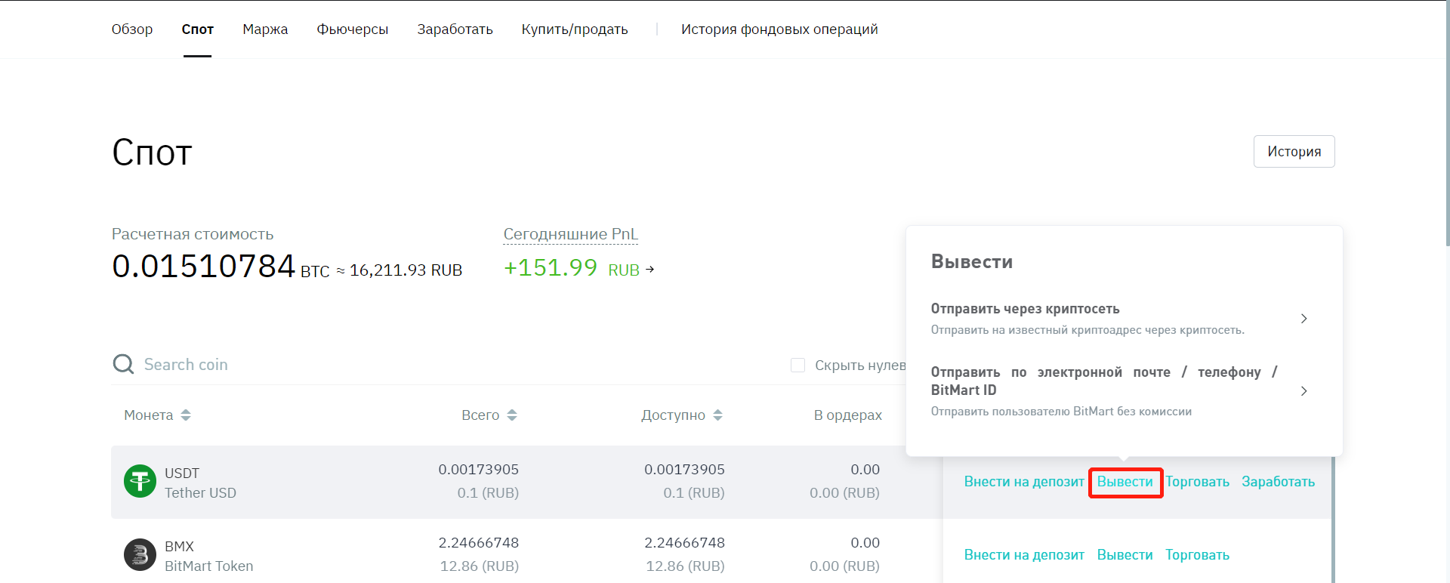Screen dimensions: 1450x583
Task: Sort by Доступно column arrows
Action: [717, 415]
